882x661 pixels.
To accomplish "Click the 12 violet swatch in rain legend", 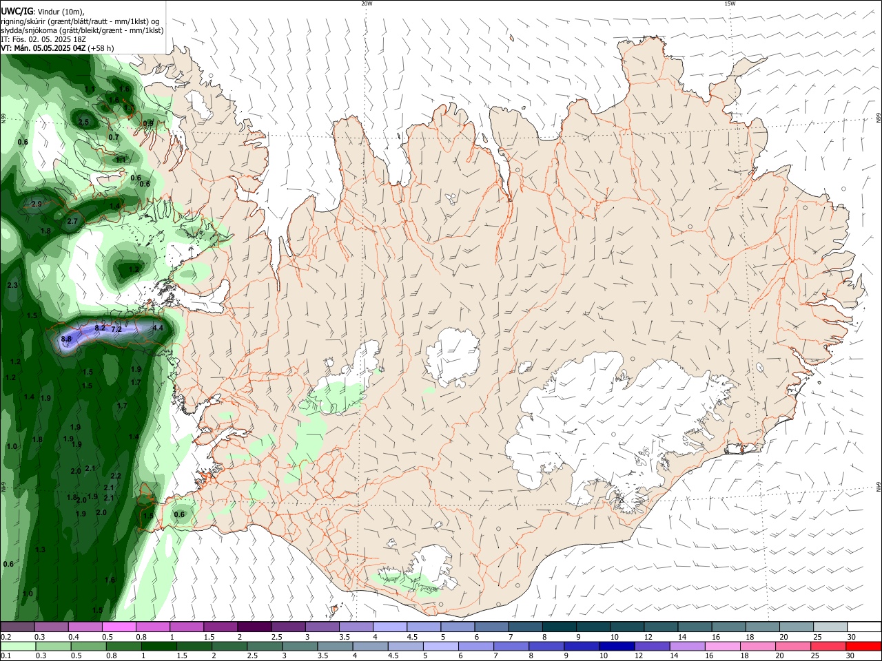I will [x=651, y=646].
